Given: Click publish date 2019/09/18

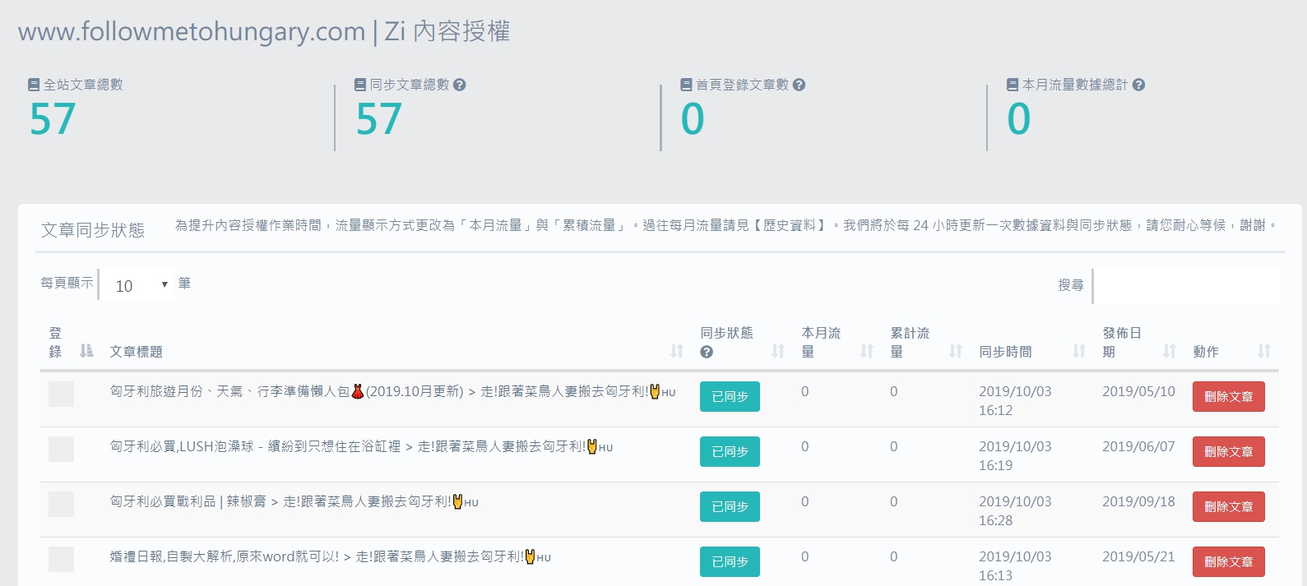Looking at the screenshot, I should tap(1138, 501).
